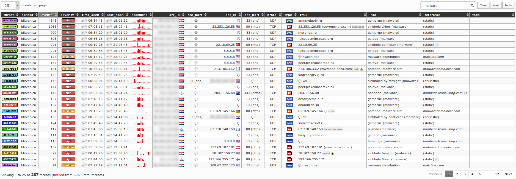
Task: Click the Previous pagination button
Action: 435,174
